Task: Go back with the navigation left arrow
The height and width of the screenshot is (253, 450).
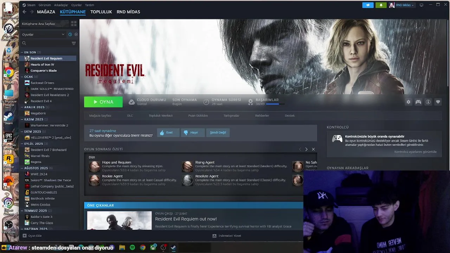Action: (x=24, y=12)
